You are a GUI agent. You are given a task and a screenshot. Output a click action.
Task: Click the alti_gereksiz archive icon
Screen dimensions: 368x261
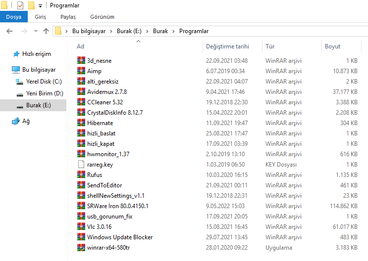(x=81, y=81)
